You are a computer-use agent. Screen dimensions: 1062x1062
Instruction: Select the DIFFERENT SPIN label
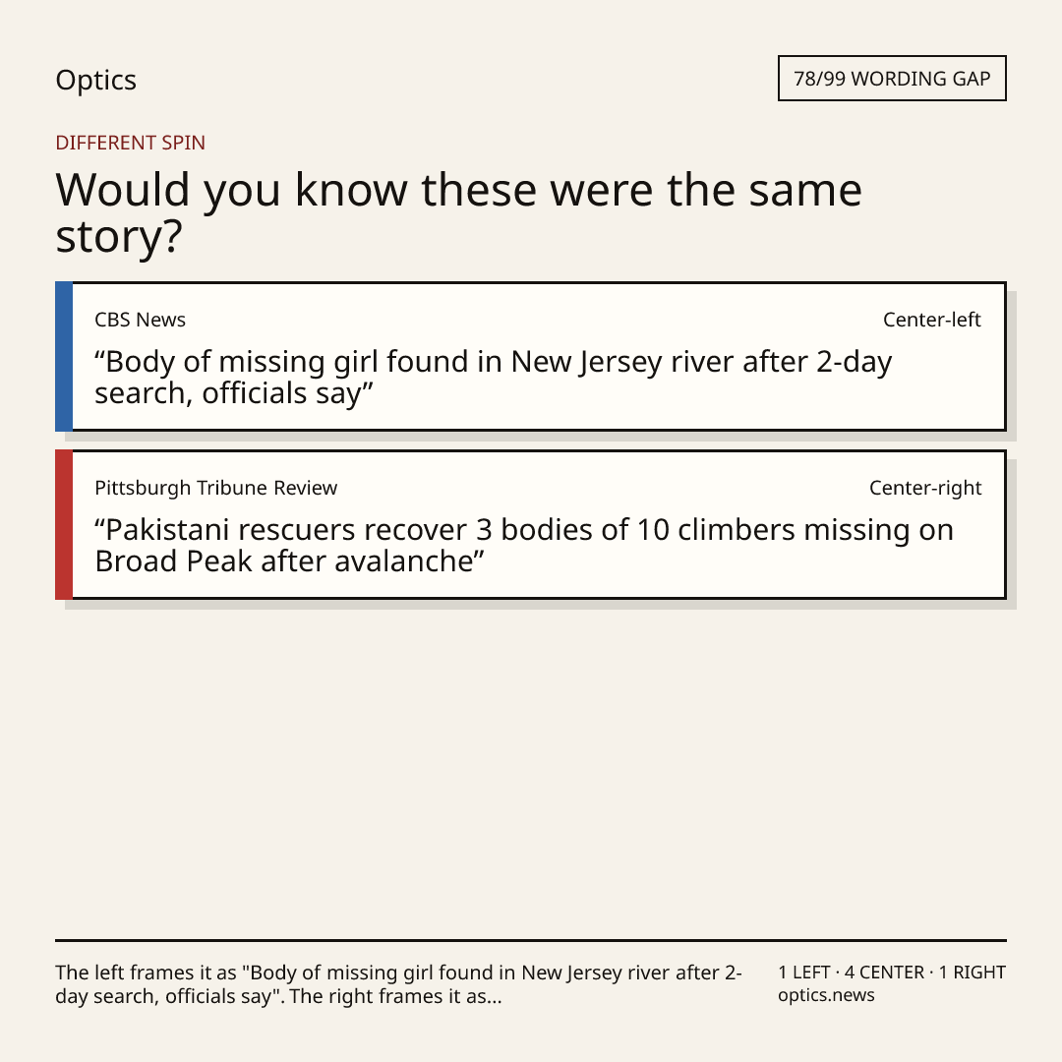[130, 143]
